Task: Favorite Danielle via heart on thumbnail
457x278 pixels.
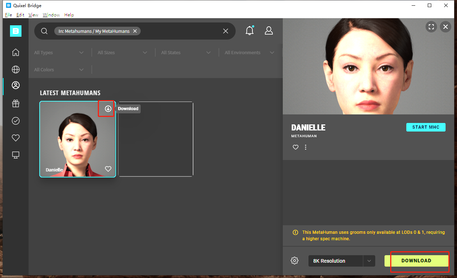Action: [108, 169]
